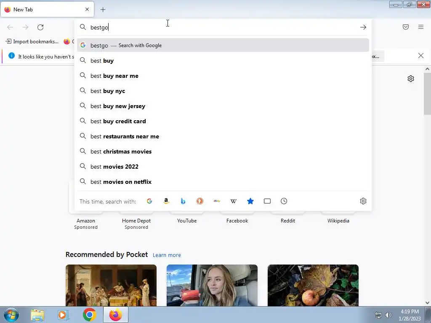Screen dimensions: 431x323
Task: Dismiss the notification bar with X
Action: [x=421, y=56]
